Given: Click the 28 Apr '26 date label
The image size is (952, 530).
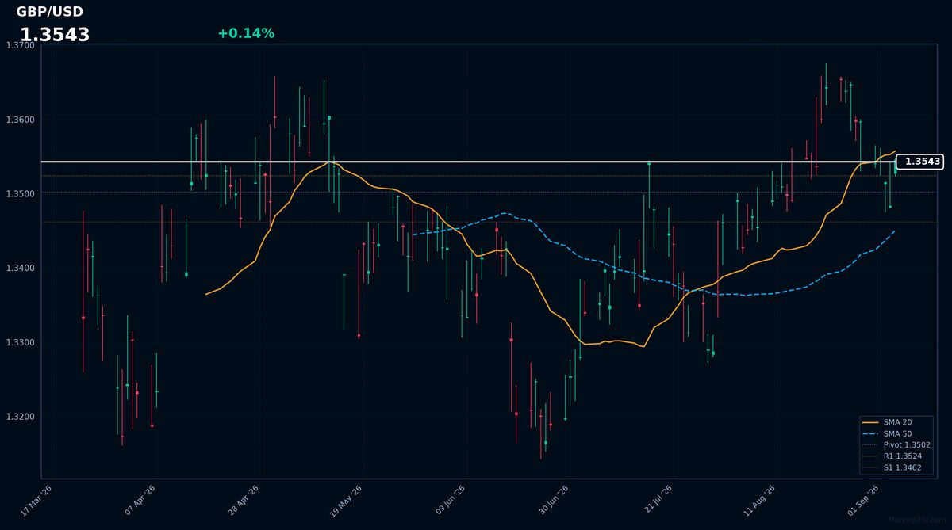Looking at the screenshot, I should 244,501.
